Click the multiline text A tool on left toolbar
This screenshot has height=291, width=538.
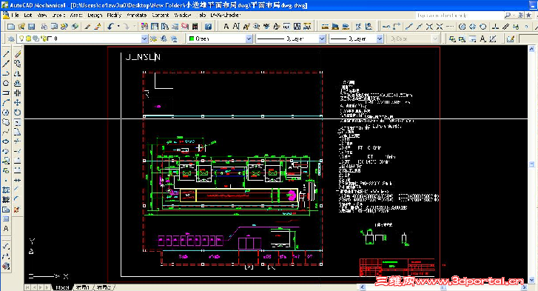pos(6,229)
